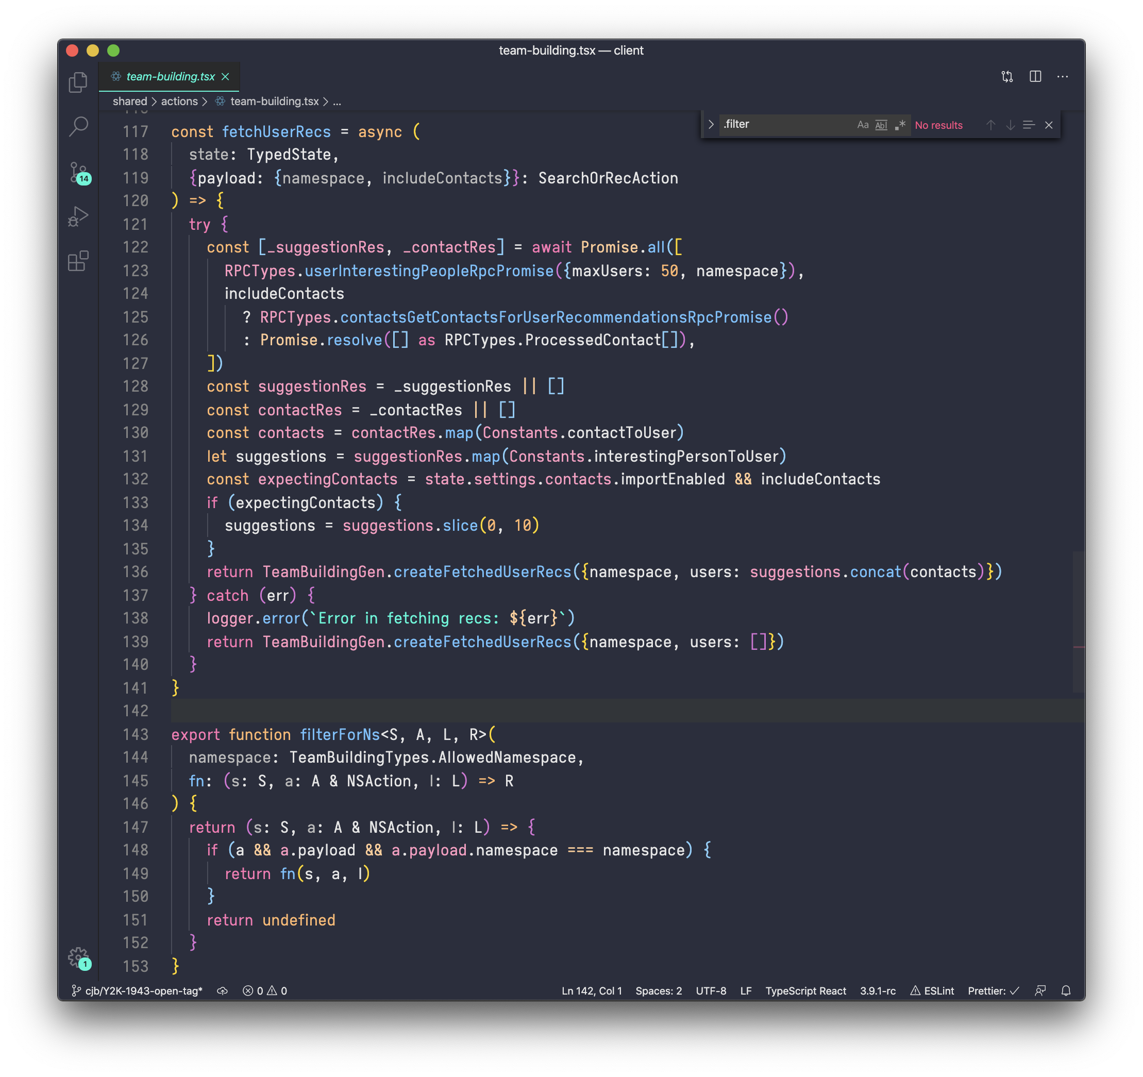1143x1077 pixels.
Task: Expand the replace row with find chevron
Action: click(711, 124)
